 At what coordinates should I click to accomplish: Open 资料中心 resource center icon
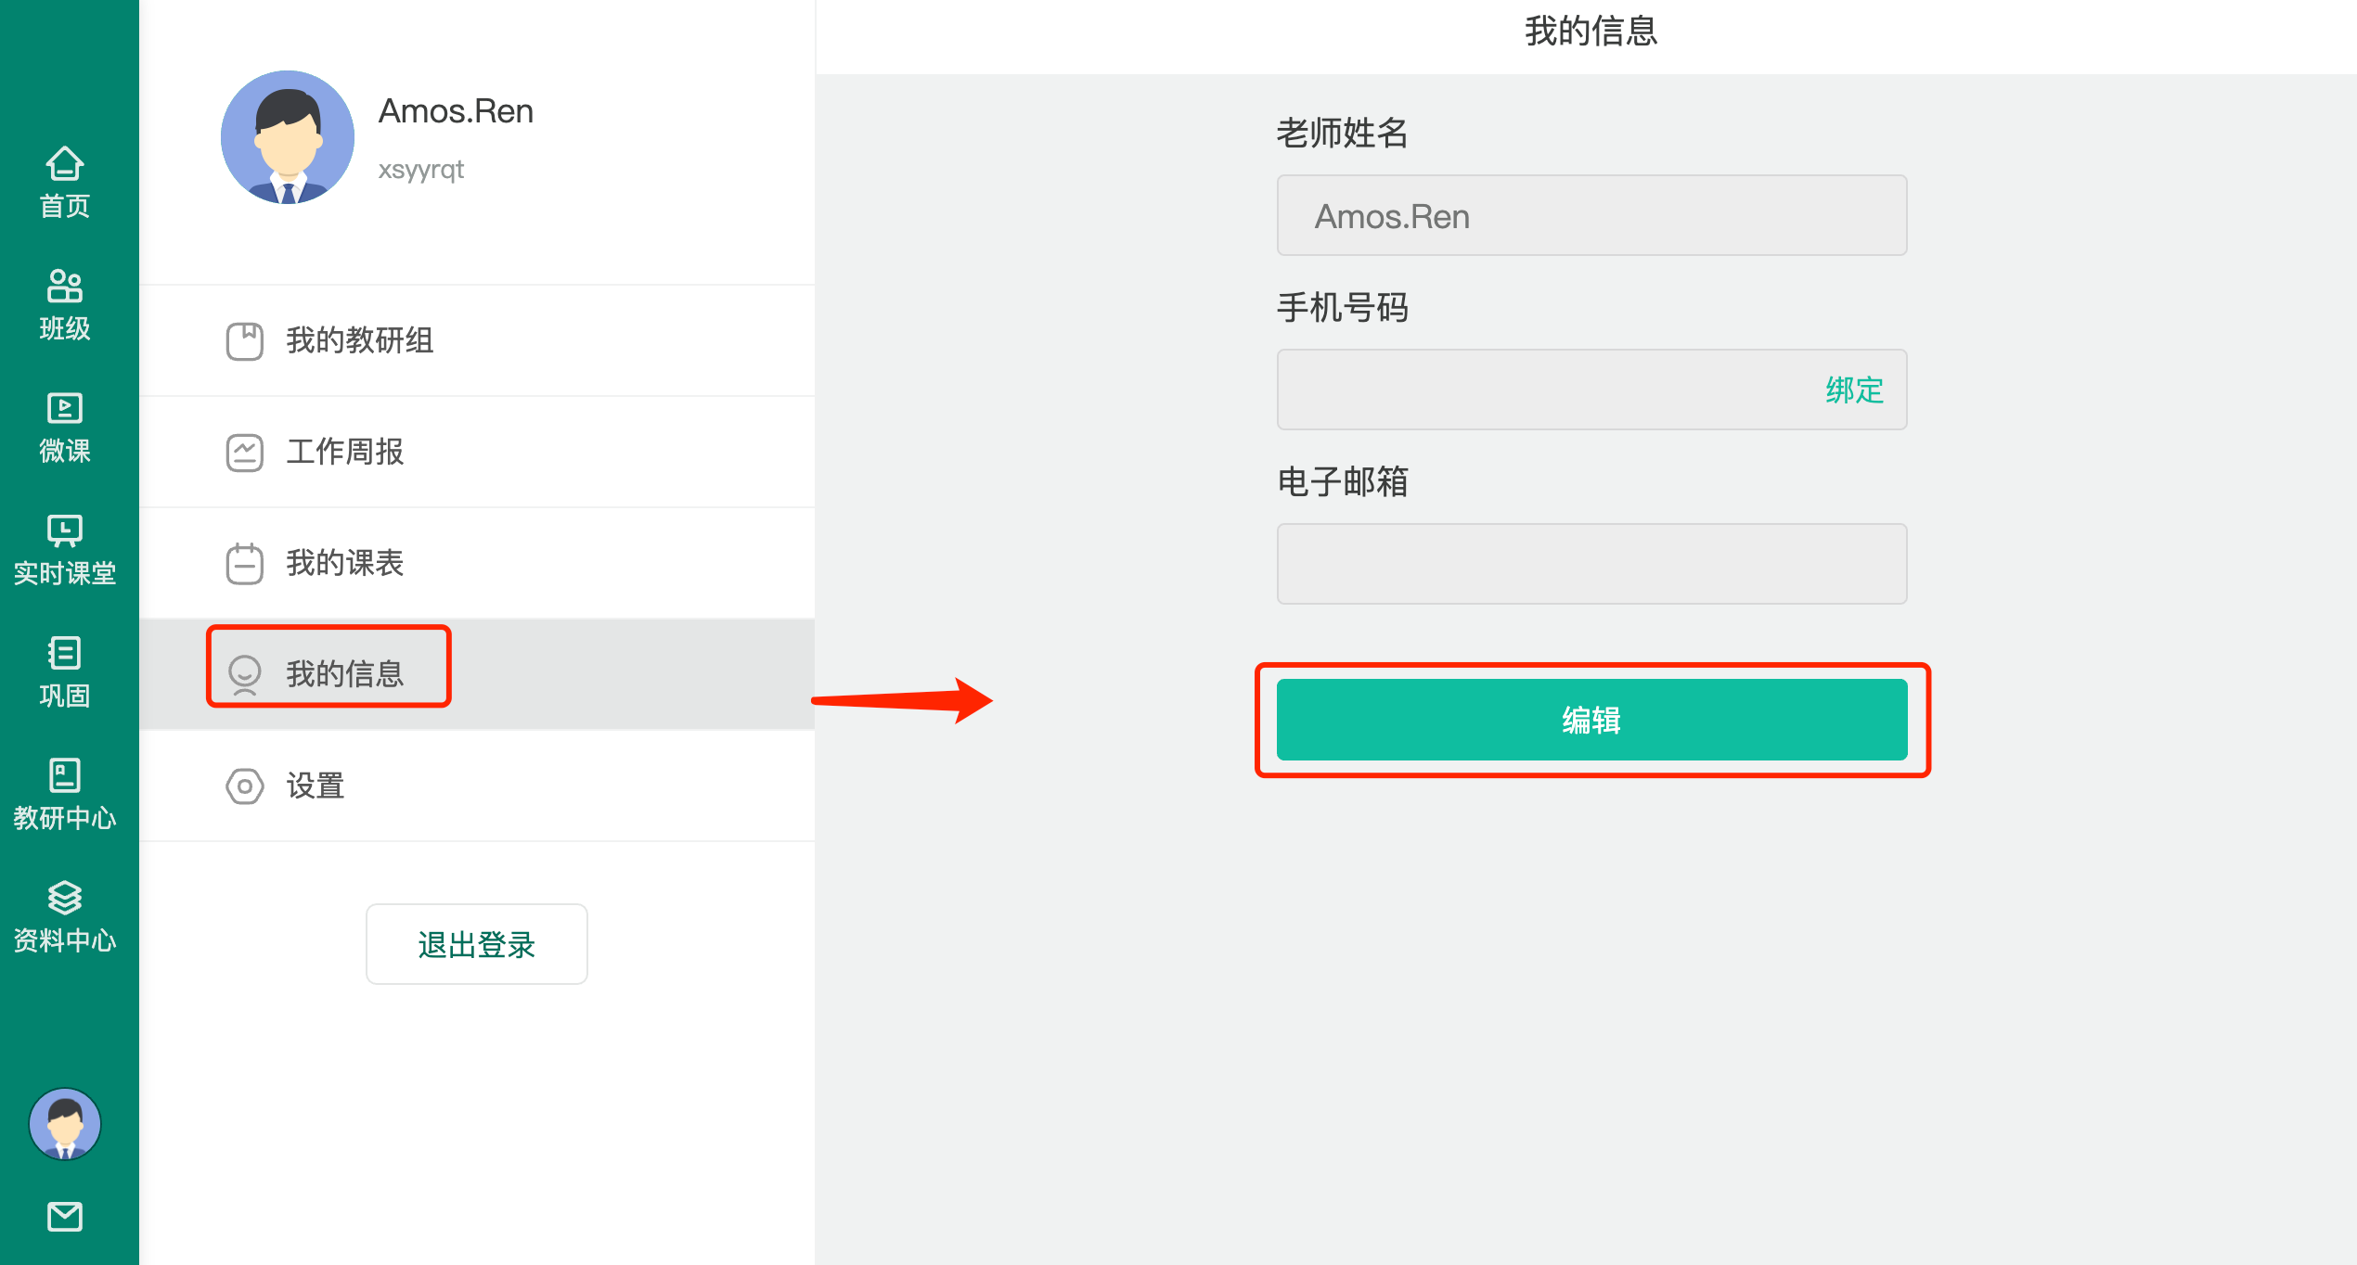click(x=64, y=898)
